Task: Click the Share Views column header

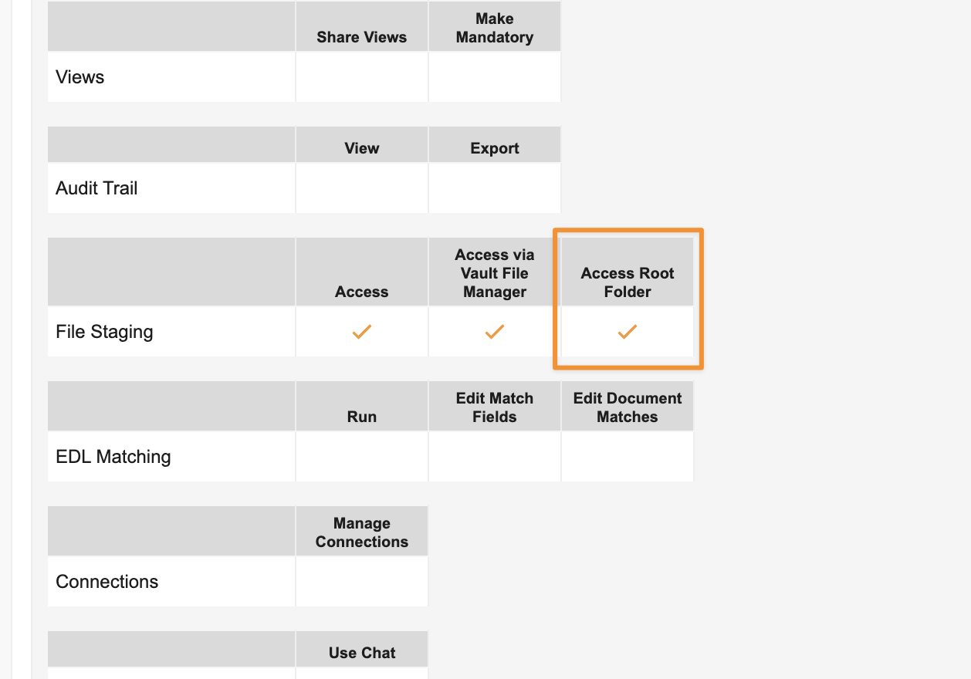Action: pyautogui.click(x=361, y=37)
